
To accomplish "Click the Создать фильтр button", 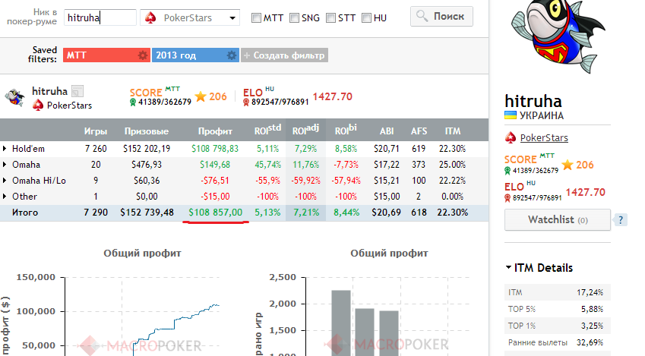I will click(284, 55).
